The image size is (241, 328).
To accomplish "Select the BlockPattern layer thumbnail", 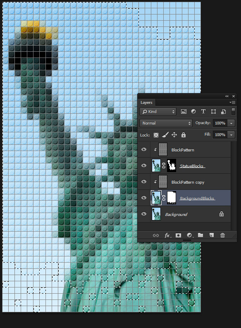I will [x=163, y=149].
